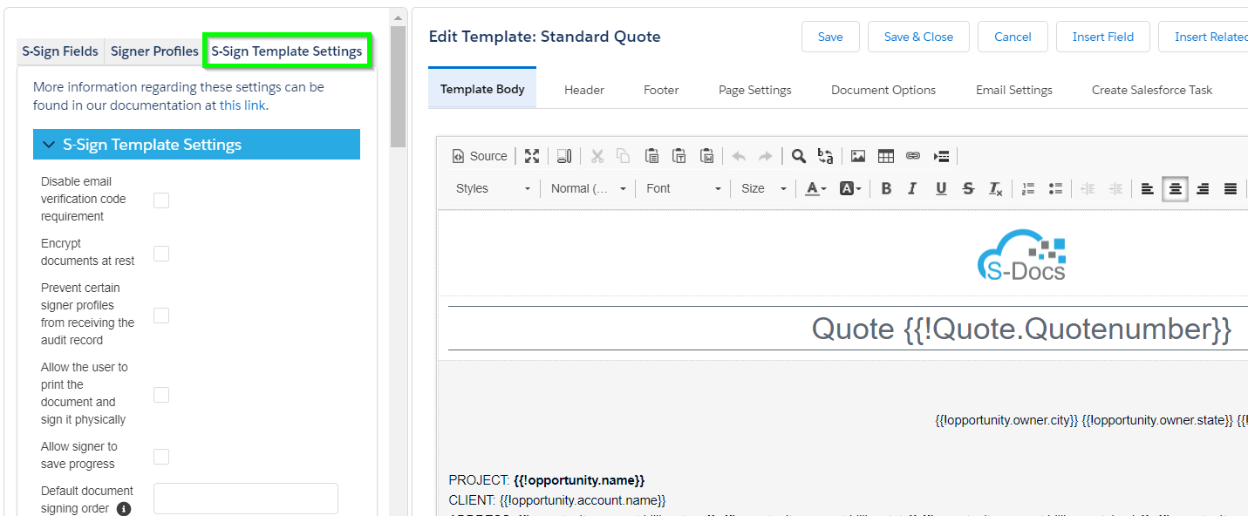1248x516 pixels.
Task: Click the Undo arrow icon
Action: (739, 156)
